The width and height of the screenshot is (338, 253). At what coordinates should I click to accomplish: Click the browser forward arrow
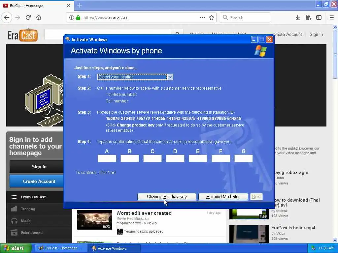[x=18, y=18]
